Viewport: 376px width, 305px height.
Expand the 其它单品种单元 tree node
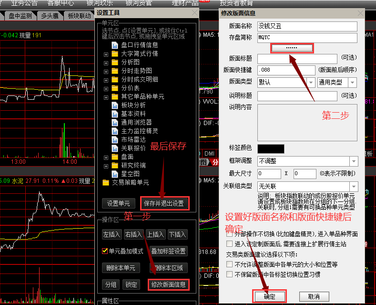[106, 97]
